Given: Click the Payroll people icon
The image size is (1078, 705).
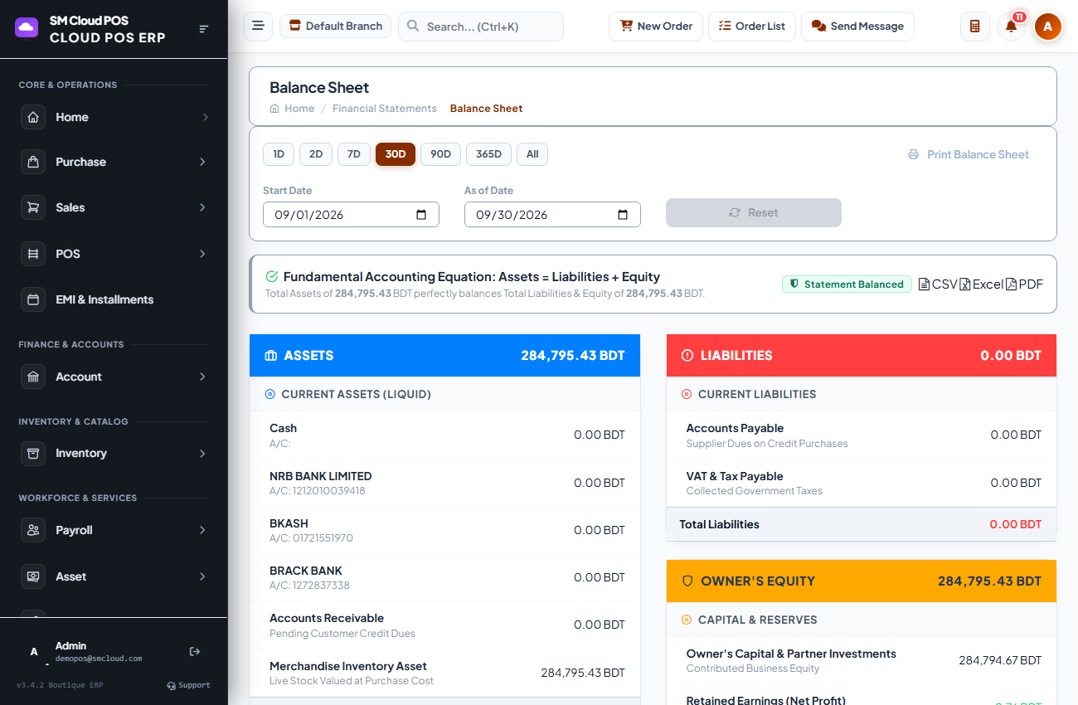Looking at the screenshot, I should [x=33, y=530].
